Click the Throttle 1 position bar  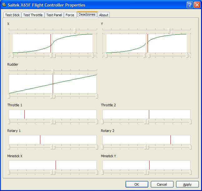click(53, 114)
